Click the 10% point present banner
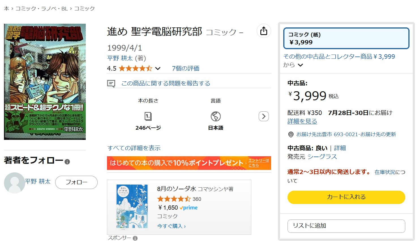The image size is (418, 241). (189, 163)
